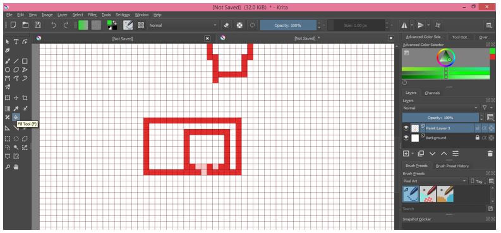Open the File menu

(x=9, y=14)
